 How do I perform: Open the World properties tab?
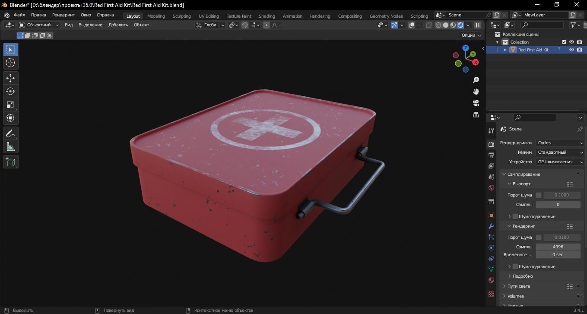coord(491,188)
